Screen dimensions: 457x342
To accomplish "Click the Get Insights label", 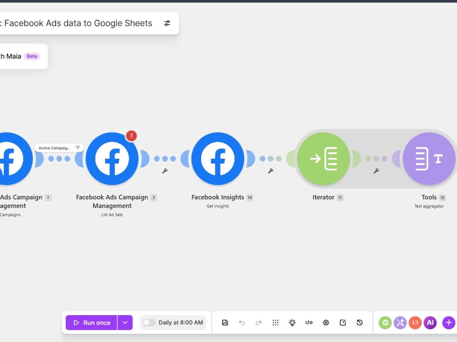I will [x=218, y=206].
